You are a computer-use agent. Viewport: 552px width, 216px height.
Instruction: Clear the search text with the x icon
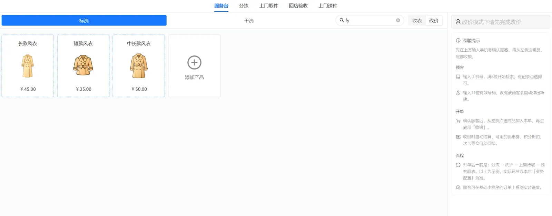point(398,20)
